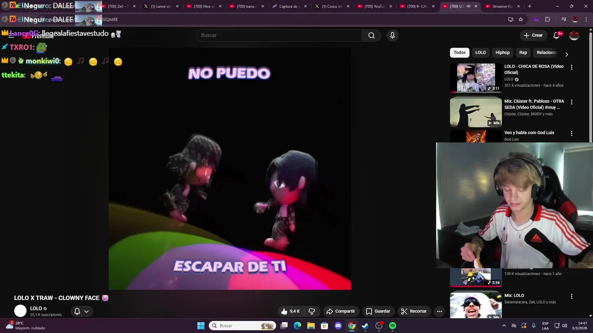Click Compartir to share video
The height and width of the screenshot is (333, 593).
click(341, 311)
